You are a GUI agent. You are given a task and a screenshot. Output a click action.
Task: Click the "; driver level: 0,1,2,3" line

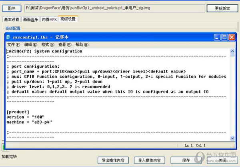point(58,87)
